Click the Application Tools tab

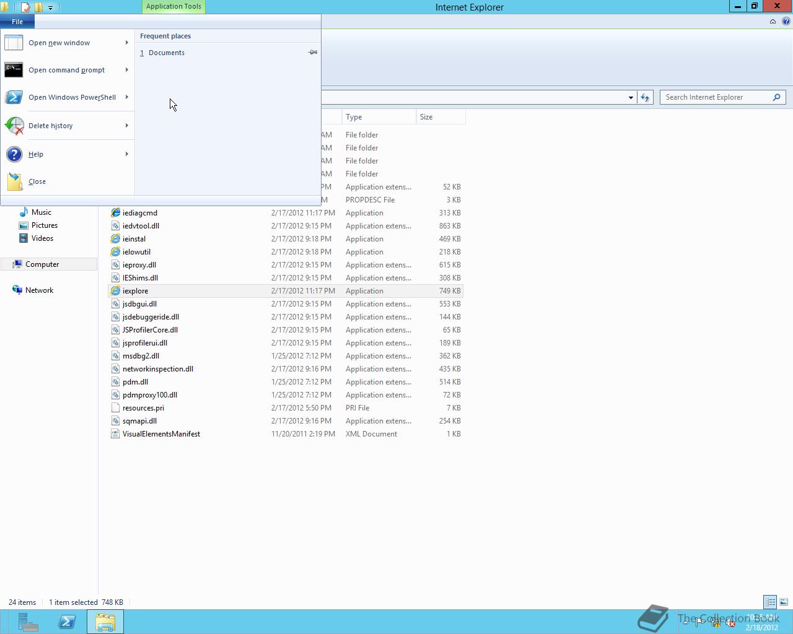(173, 7)
